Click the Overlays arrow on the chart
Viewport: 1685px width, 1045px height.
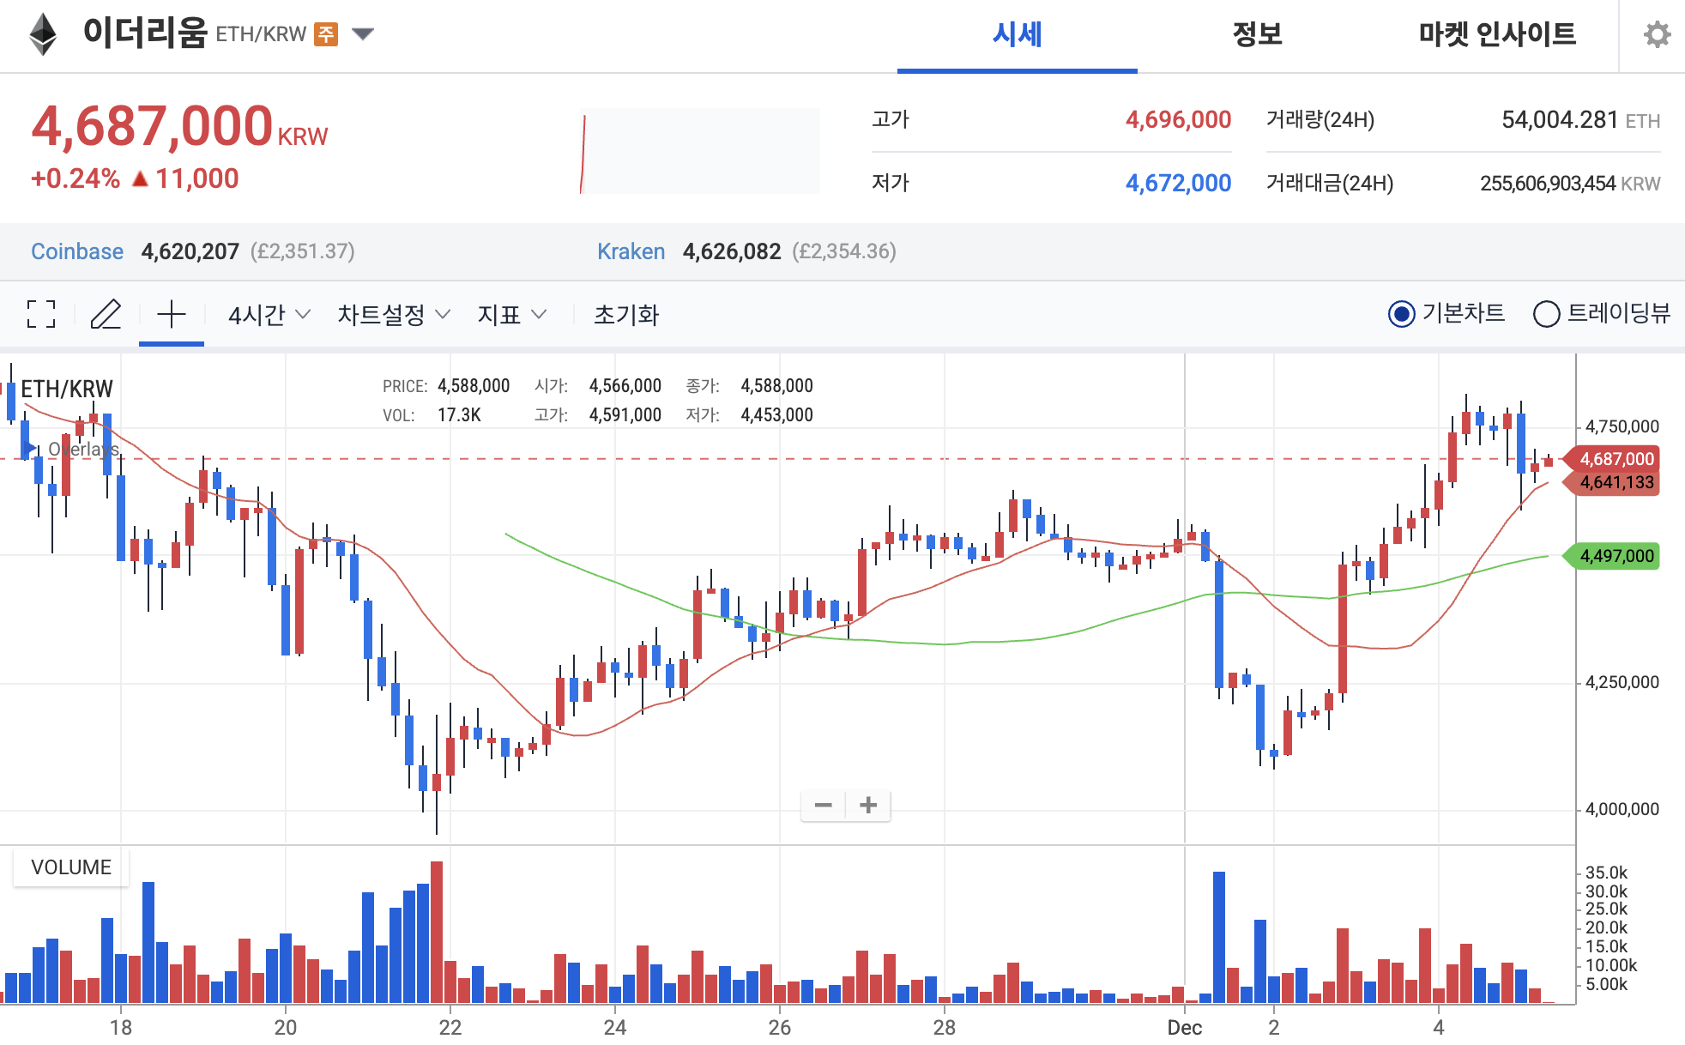coord(30,448)
